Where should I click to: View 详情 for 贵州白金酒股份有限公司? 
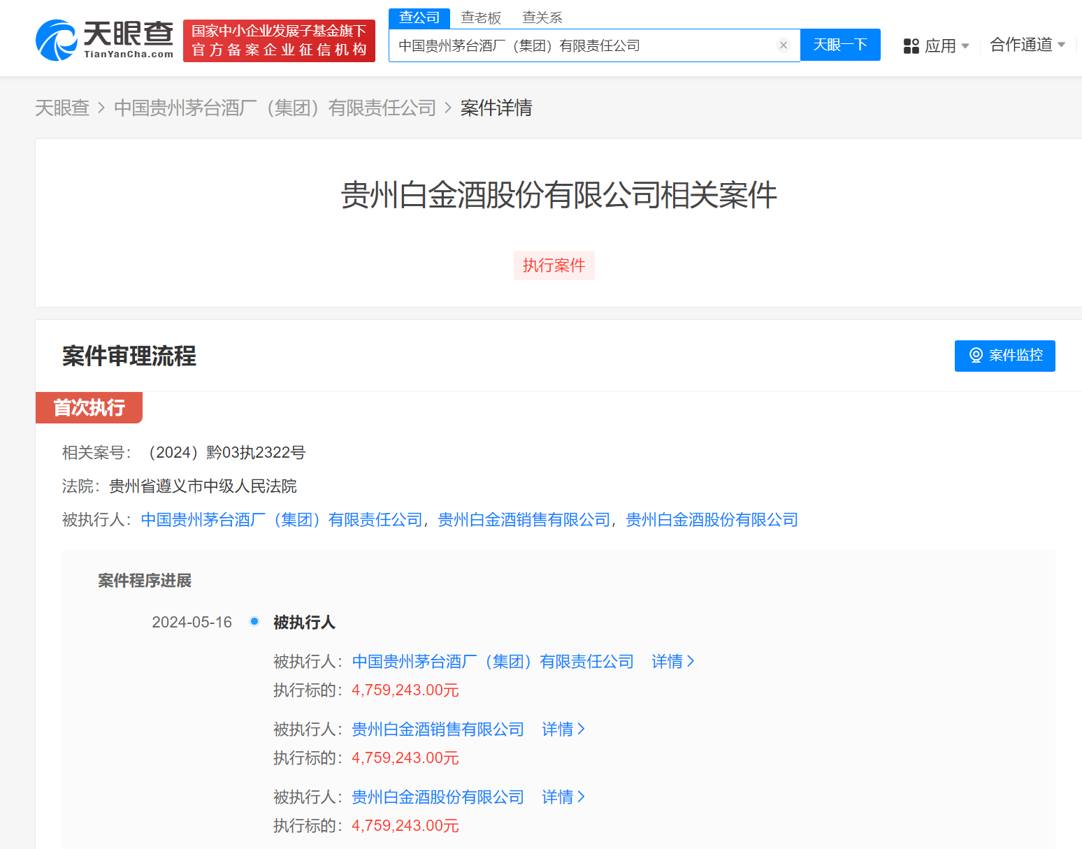click(563, 797)
